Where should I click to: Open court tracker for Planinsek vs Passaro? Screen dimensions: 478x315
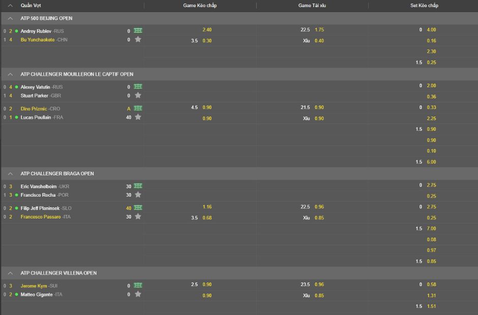[x=138, y=208]
